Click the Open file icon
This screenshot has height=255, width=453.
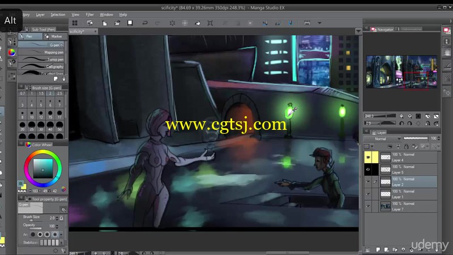[117, 23]
